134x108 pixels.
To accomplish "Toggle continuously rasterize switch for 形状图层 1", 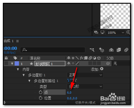I will coord(73,63).
